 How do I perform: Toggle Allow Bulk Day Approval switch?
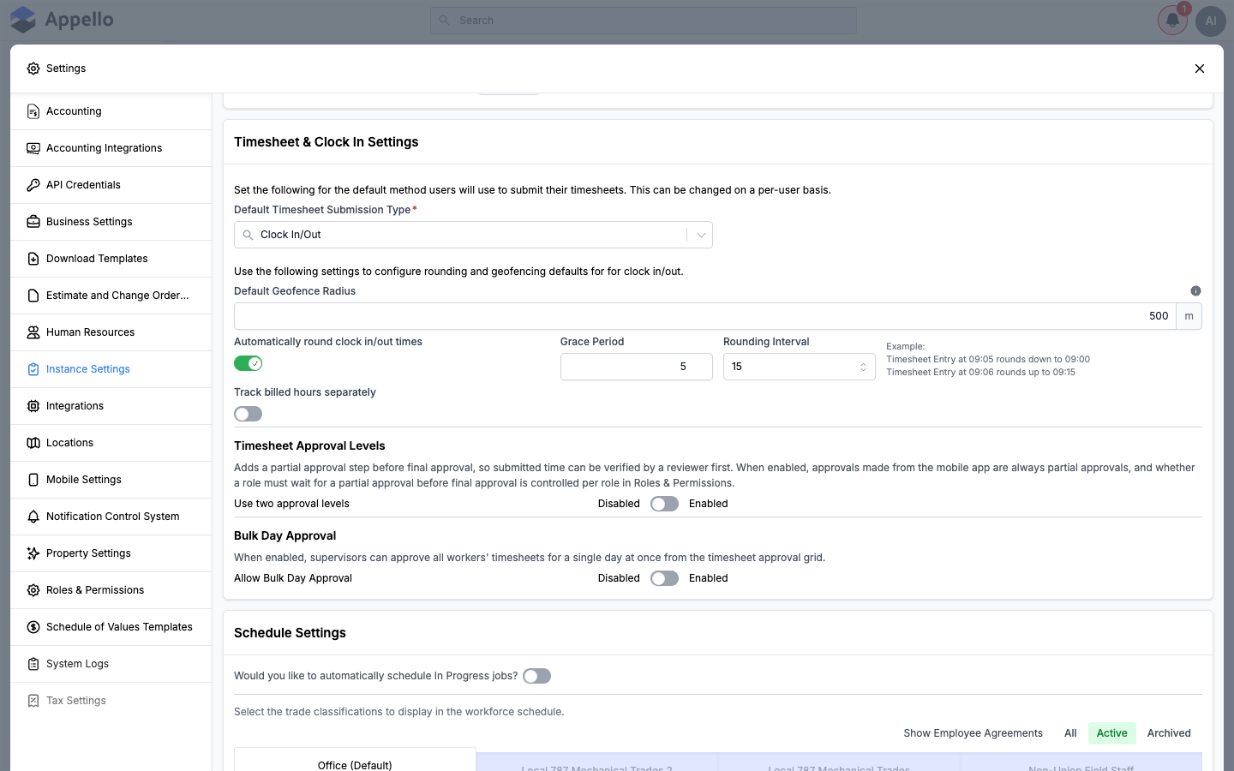664,578
